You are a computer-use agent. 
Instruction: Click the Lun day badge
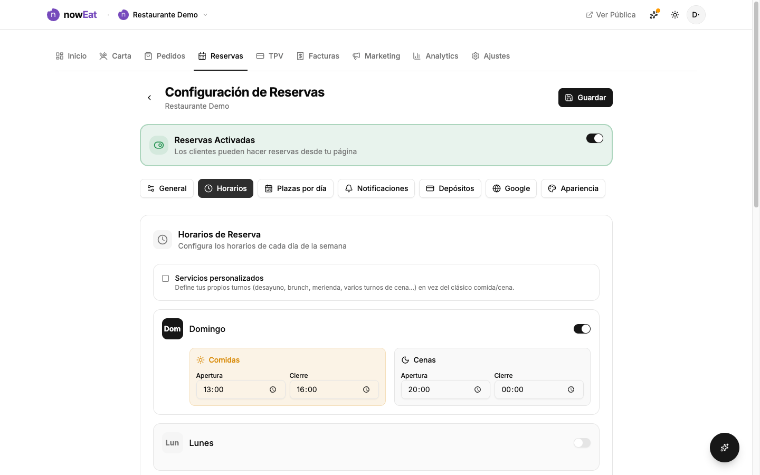coord(173,443)
